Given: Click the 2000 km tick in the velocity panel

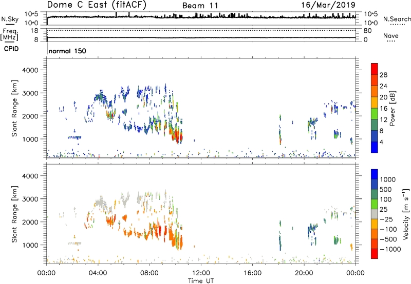Looking at the screenshot, I should [x=30, y=222].
